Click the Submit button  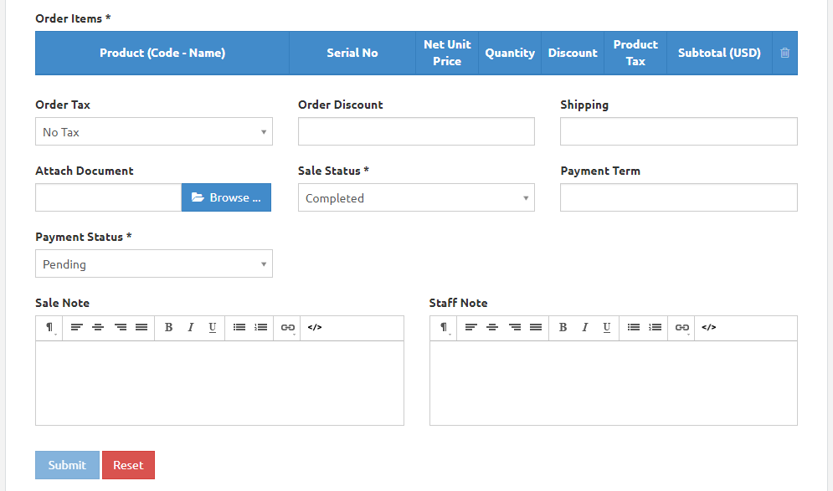(x=67, y=465)
